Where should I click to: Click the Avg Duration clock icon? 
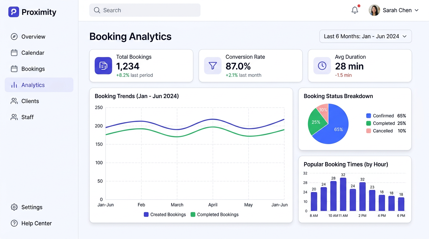click(322, 66)
